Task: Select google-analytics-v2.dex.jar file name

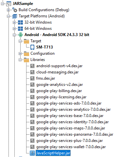Action: (60, 85)
